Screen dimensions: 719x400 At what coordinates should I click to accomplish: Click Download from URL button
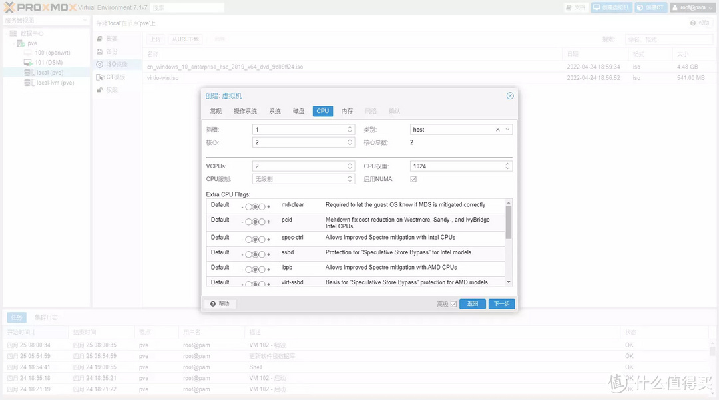pos(186,39)
